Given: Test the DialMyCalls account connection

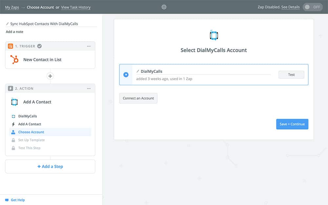Looking at the screenshot, I should click(x=291, y=75).
